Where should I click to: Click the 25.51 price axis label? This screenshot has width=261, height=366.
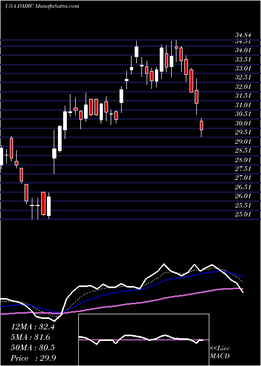[243, 205]
